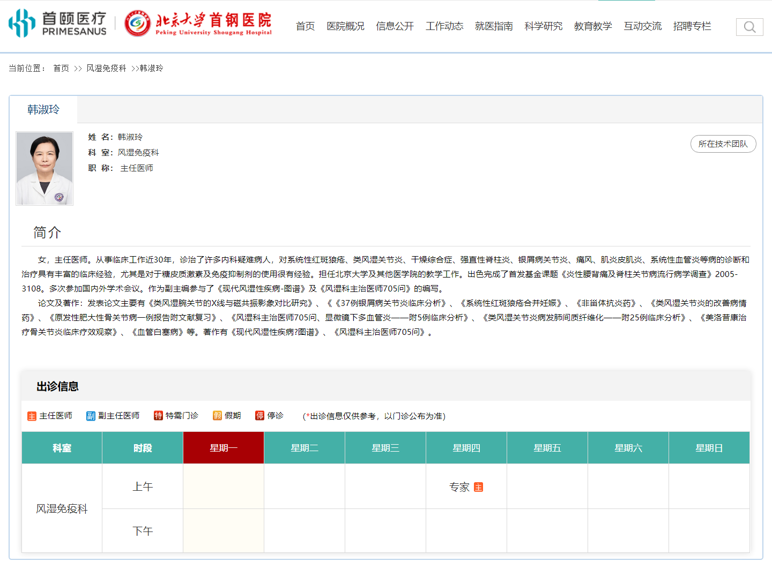This screenshot has height=569, width=772.
Task: Click the 首页 breadcrumb link
Action: (x=61, y=68)
